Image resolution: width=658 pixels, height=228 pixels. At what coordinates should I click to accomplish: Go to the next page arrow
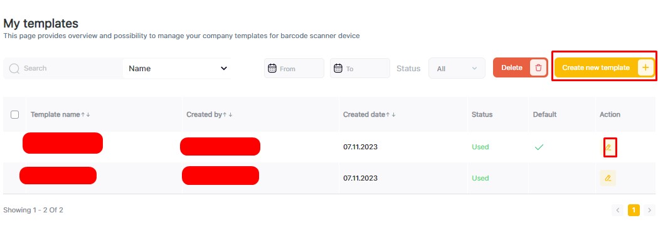[x=650, y=210]
